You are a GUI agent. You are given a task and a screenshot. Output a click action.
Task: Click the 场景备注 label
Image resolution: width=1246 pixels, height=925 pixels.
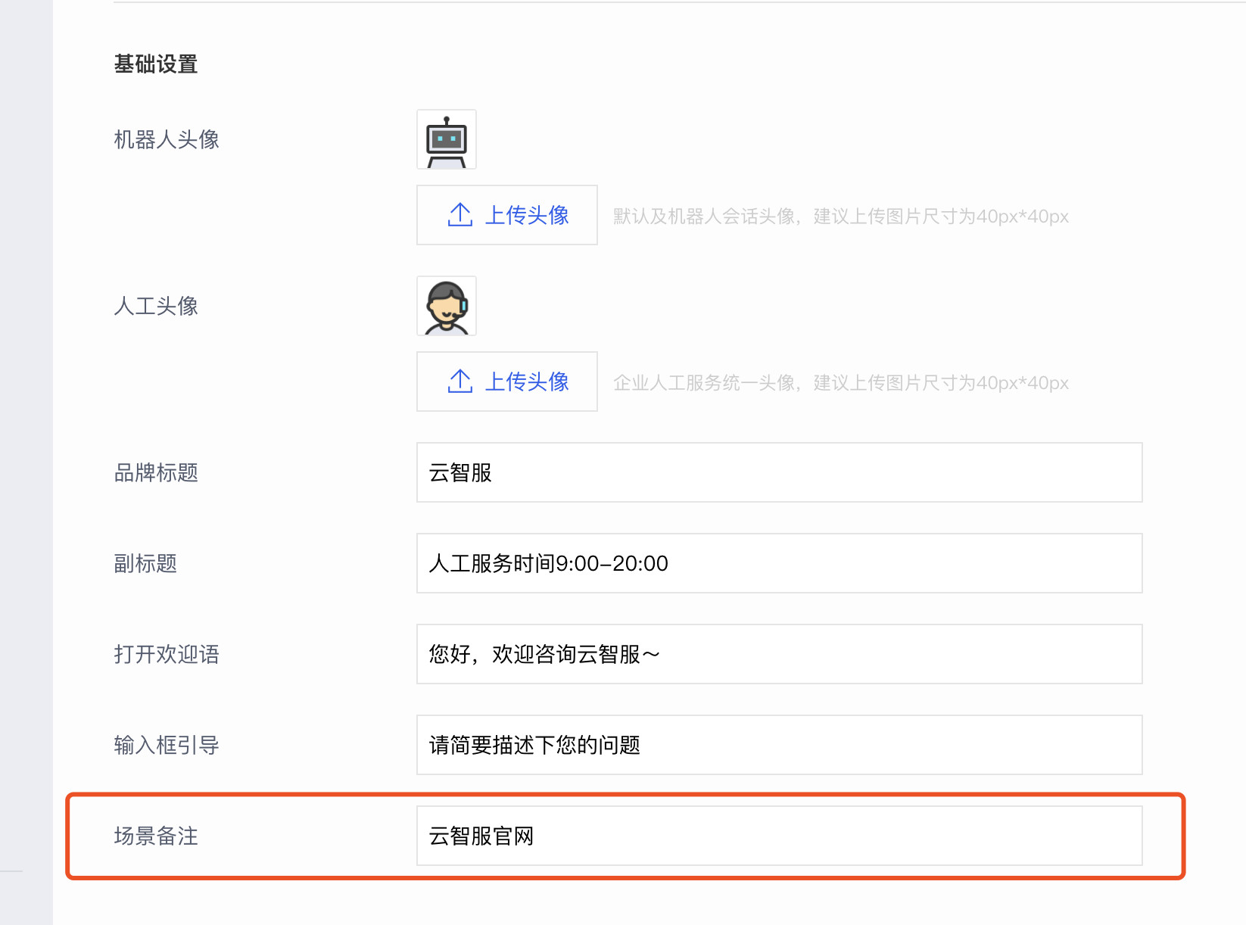156,836
